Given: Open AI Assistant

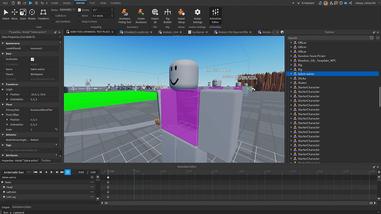Looking at the screenshot, I should (306, 3).
